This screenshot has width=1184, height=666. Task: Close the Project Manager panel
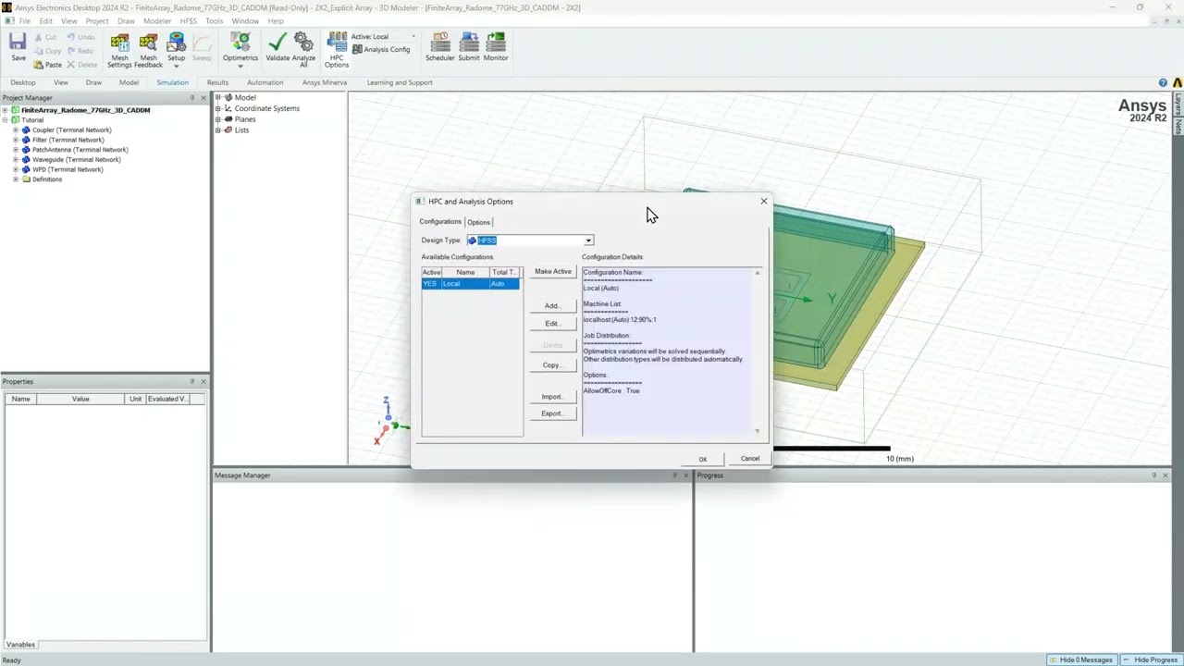point(203,97)
